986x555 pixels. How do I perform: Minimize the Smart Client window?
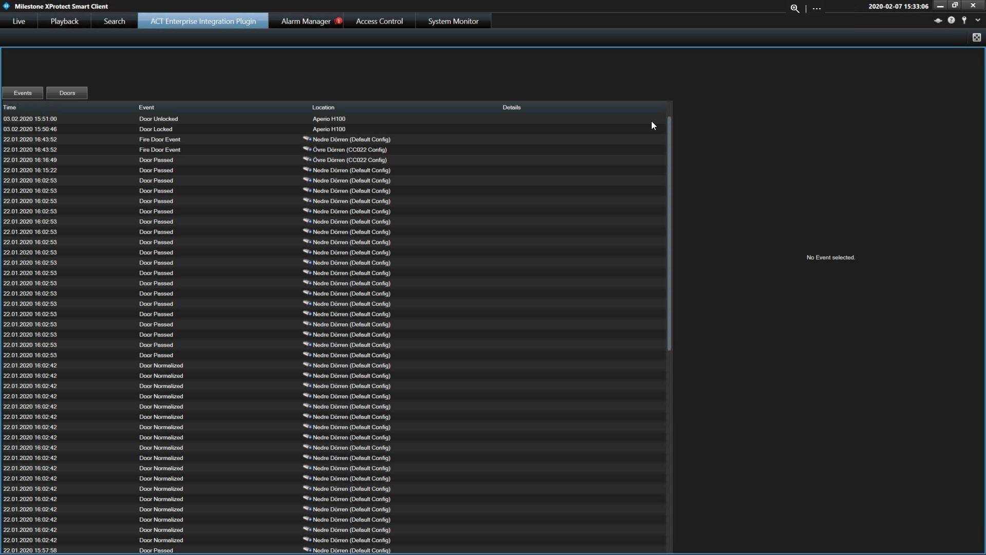click(940, 6)
